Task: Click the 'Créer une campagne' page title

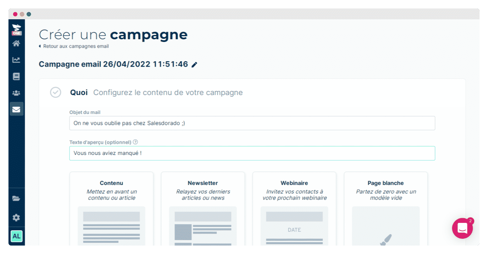Action: point(113,34)
